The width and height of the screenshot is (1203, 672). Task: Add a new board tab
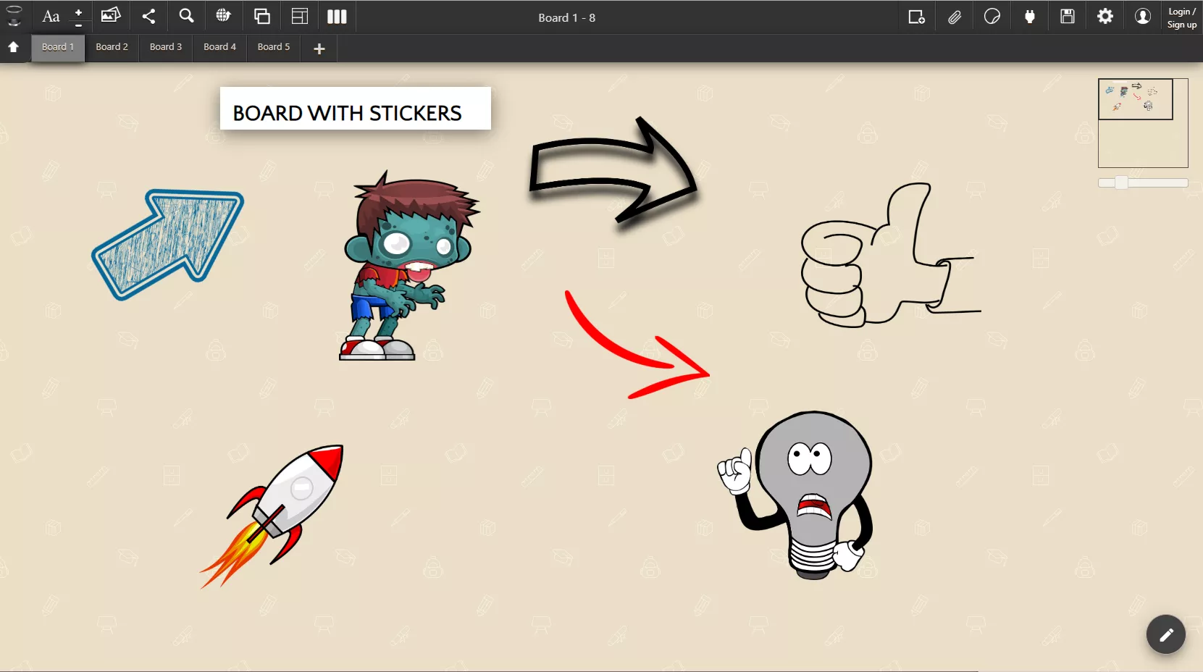pyautogui.click(x=319, y=49)
